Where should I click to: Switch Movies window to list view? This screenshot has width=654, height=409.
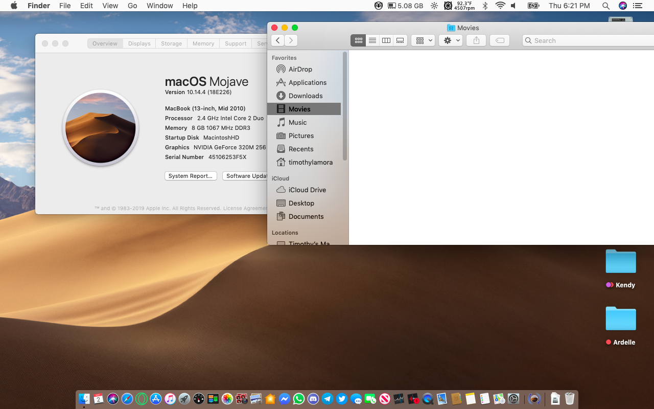point(372,40)
